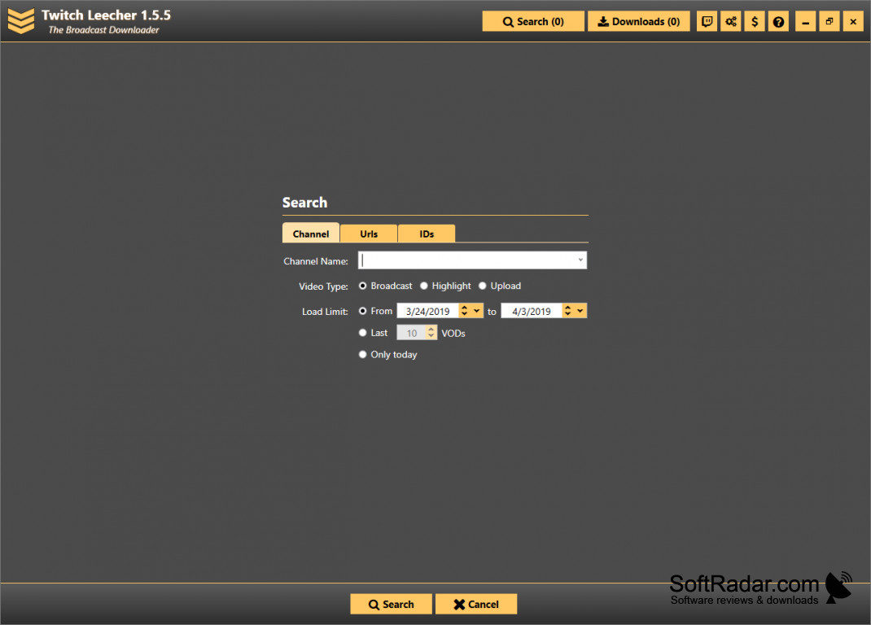The height and width of the screenshot is (625, 871).
Task: Minimize the Twitch Leecher window
Action: [805, 22]
